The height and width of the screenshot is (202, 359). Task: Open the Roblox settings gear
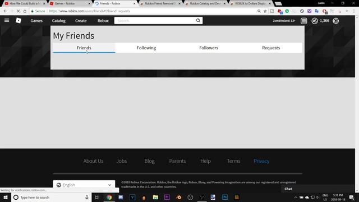[336, 21]
